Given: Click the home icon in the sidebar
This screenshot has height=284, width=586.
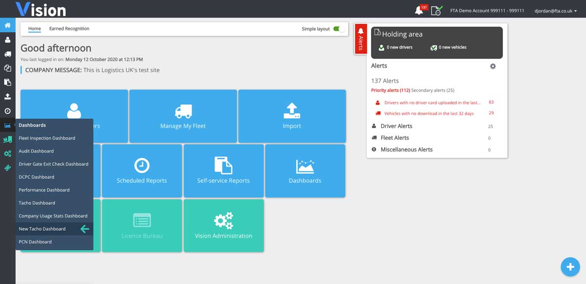Looking at the screenshot, I should pos(7,25).
